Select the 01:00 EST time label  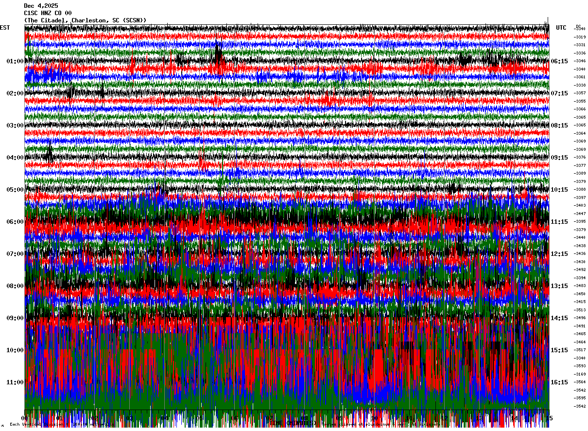point(15,61)
